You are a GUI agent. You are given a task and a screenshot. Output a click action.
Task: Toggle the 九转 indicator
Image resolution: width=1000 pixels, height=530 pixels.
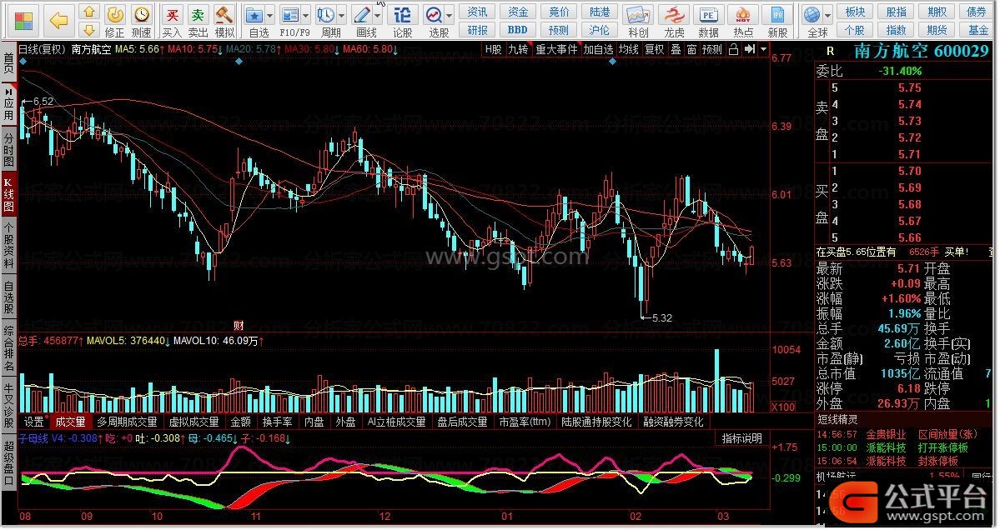pos(518,49)
